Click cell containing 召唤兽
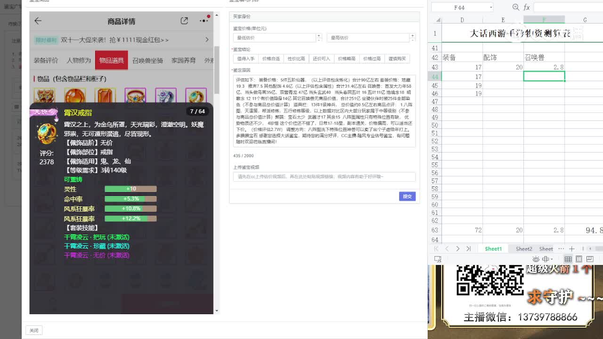Screen dimensions: 603x339 click(x=544, y=57)
